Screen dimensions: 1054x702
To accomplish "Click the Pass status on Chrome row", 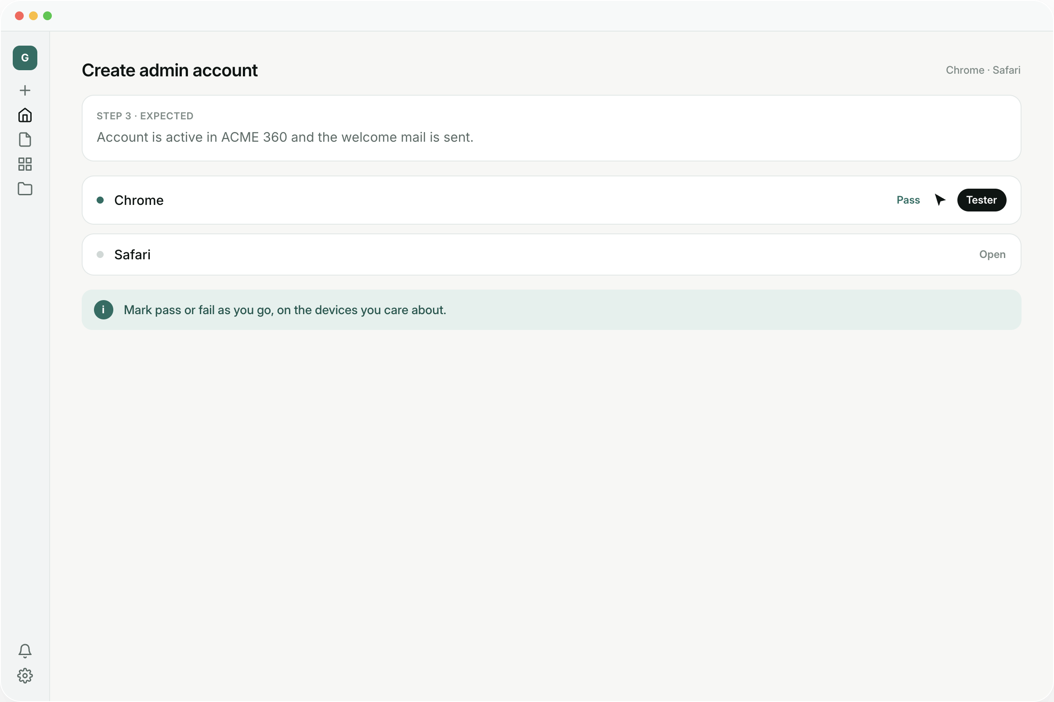I will pos(908,200).
